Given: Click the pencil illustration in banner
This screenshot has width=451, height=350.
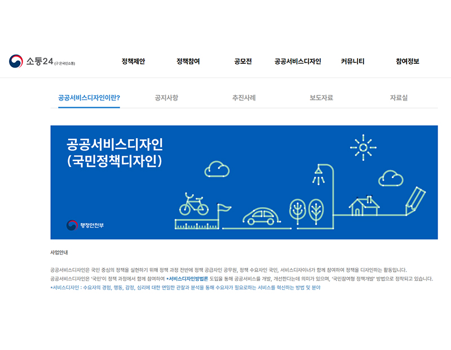Looking at the screenshot, I should (417, 199).
